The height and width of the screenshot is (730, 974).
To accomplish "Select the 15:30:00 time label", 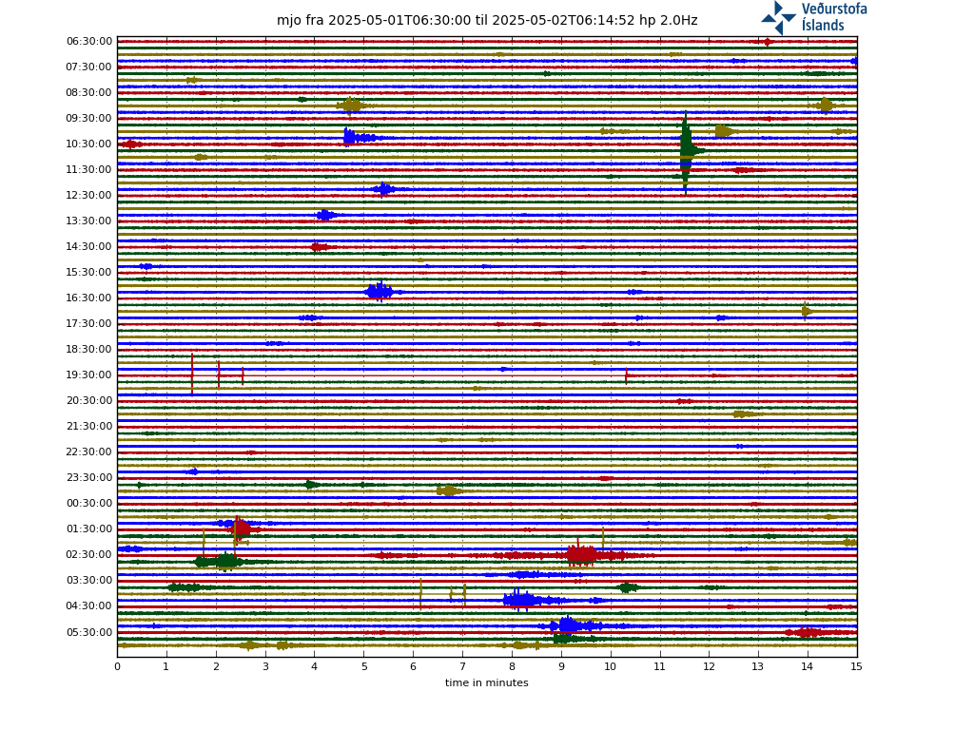I will click(x=89, y=273).
